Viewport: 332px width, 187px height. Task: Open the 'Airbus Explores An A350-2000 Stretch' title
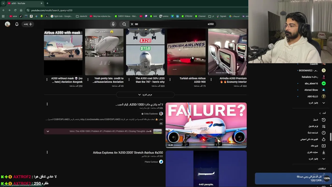(x=128, y=152)
